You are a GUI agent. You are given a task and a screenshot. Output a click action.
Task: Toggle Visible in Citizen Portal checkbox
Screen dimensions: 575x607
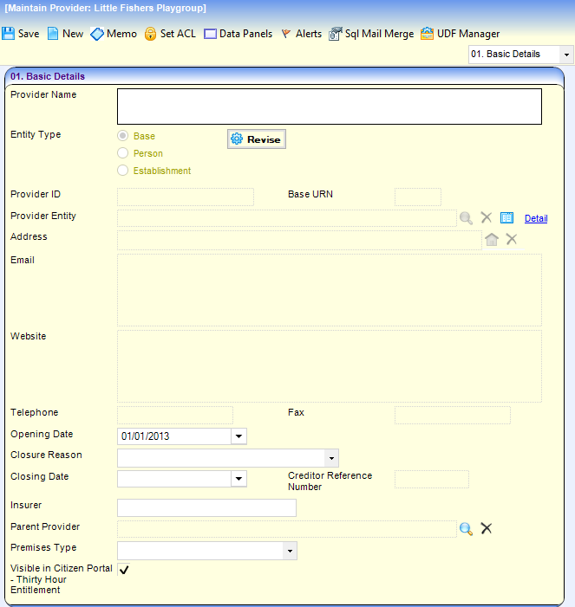[x=124, y=569]
